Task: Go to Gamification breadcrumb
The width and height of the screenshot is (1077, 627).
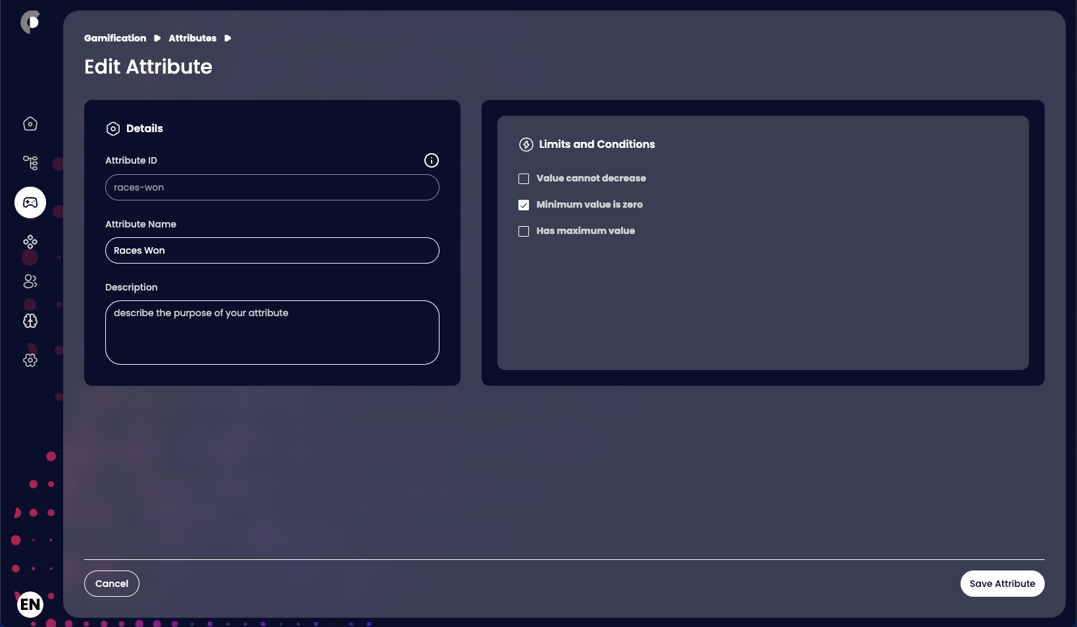Action: [x=115, y=38]
